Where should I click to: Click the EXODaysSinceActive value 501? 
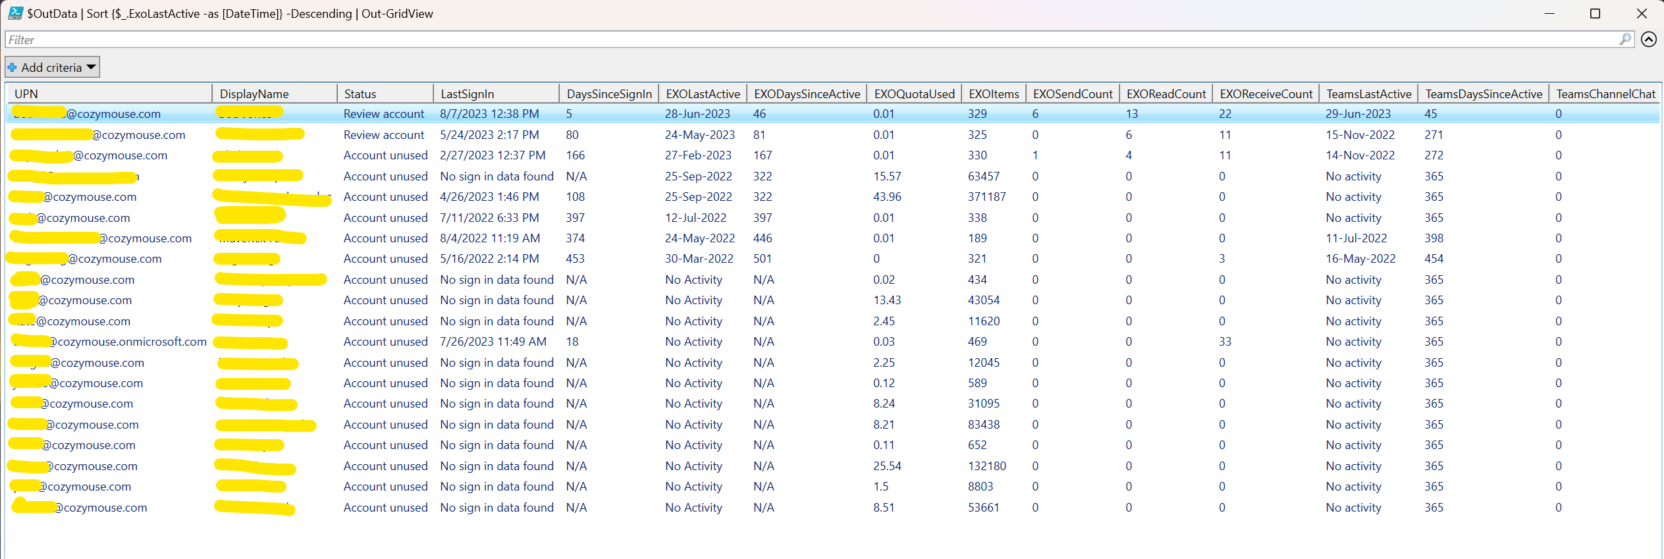[x=762, y=259]
